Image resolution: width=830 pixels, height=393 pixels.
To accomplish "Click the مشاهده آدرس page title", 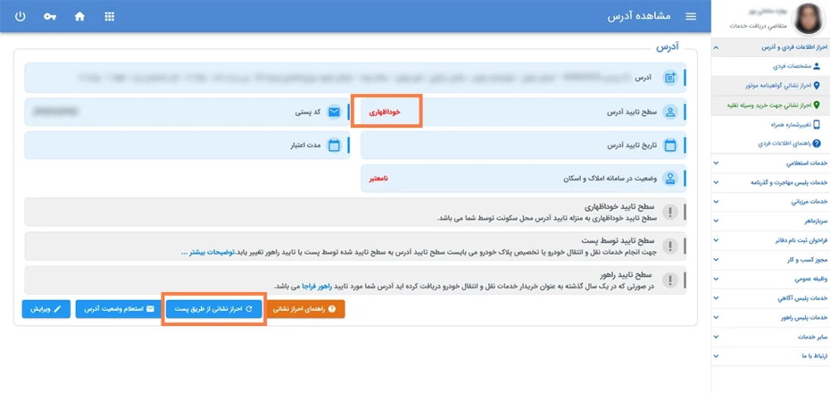I will coord(639,17).
